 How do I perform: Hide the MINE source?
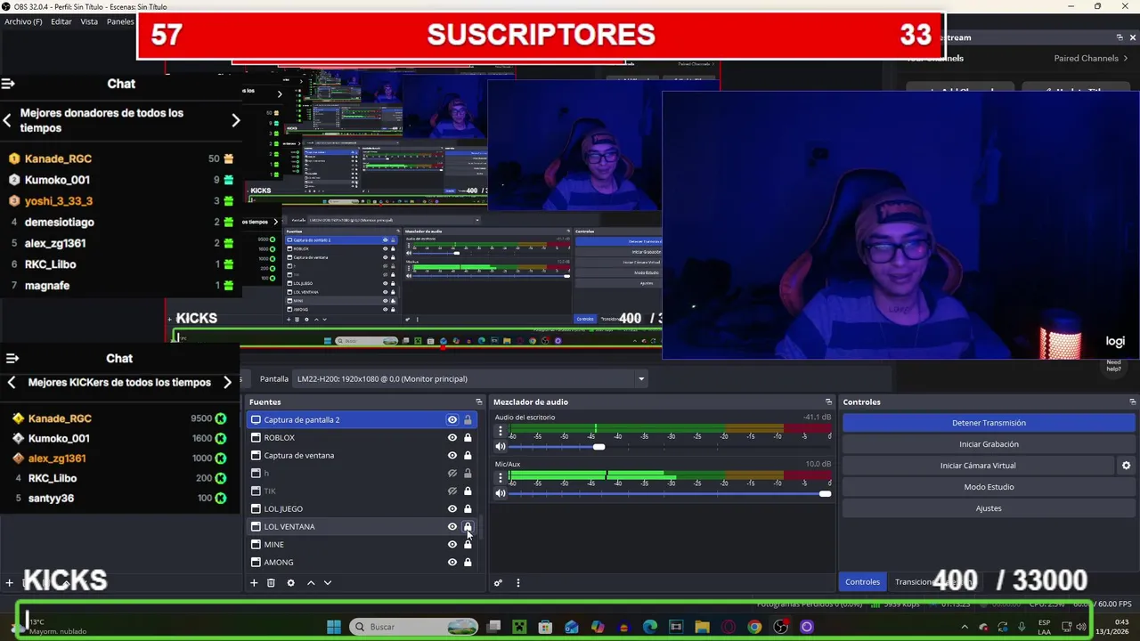pos(452,545)
